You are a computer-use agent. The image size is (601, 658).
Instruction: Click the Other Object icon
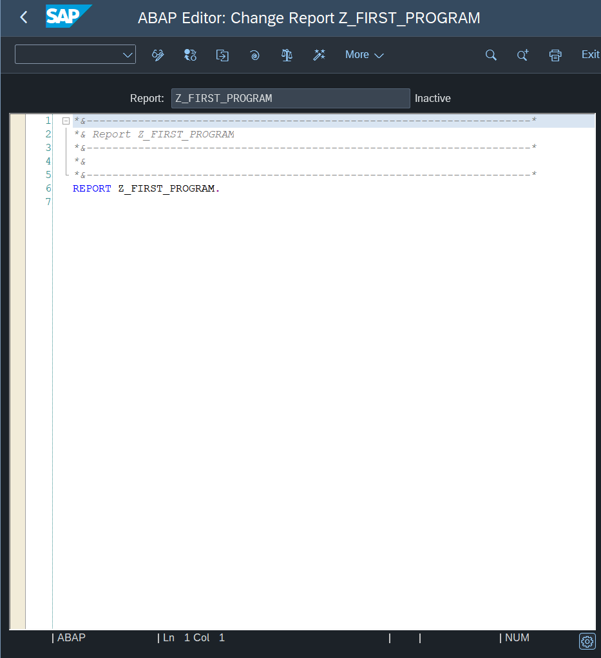click(x=222, y=55)
